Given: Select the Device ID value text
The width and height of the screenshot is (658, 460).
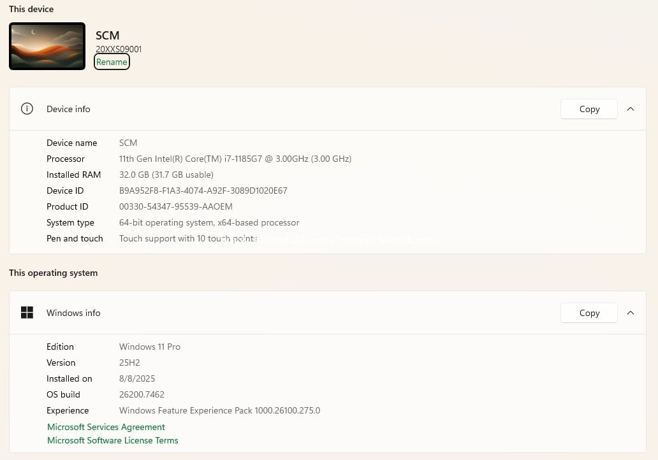Looking at the screenshot, I should (203, 190).
